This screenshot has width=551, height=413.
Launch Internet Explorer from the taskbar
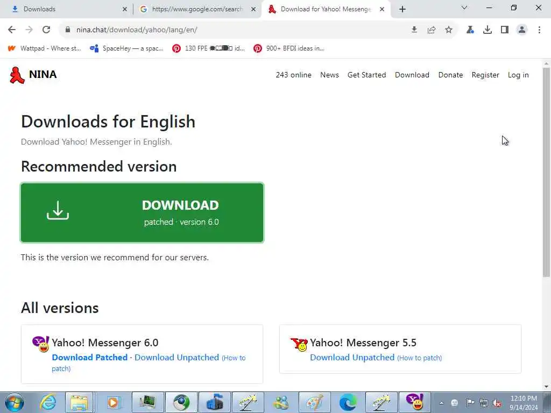(47, 402)
